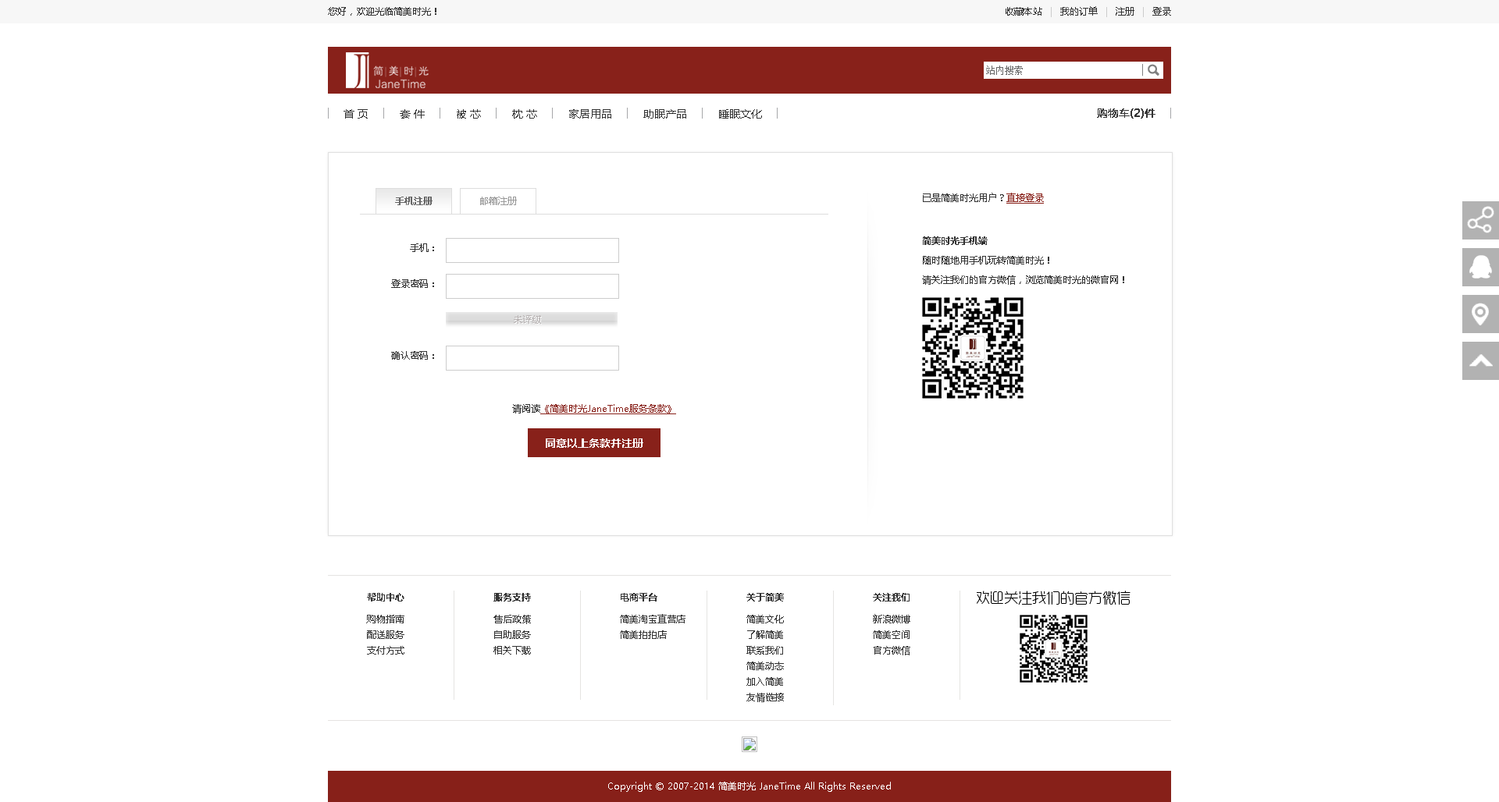Focus the 手机 phone input field
Viewport: 1499px width, 802px height.
[532, 250]
